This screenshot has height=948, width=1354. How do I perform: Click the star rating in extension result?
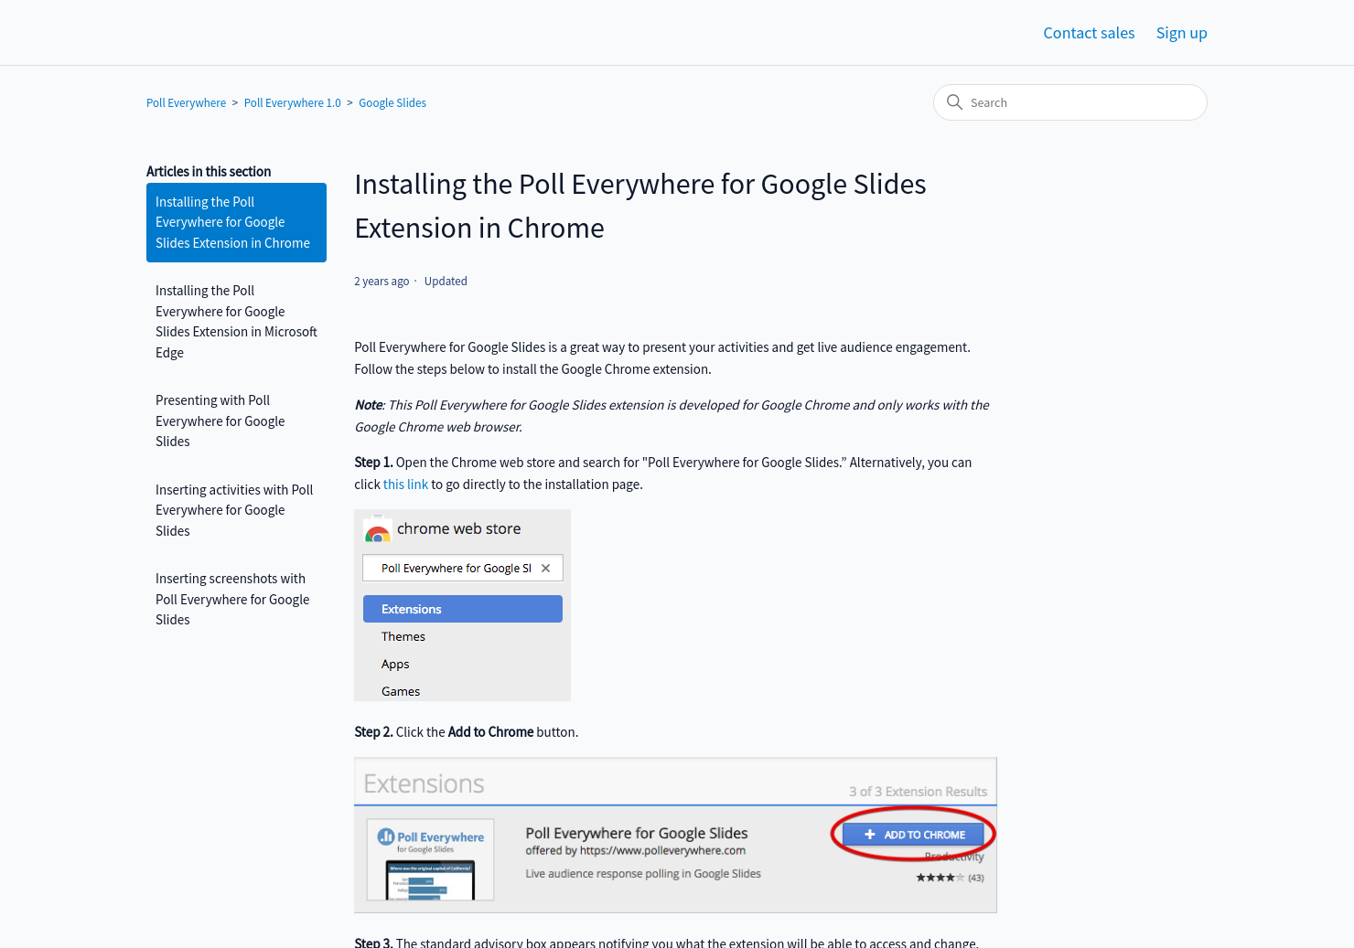940,878
